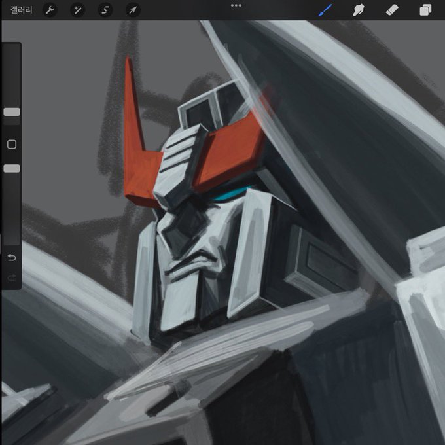
Task: Open the Actions wrench menu
Action: click(x=50, y=10)
